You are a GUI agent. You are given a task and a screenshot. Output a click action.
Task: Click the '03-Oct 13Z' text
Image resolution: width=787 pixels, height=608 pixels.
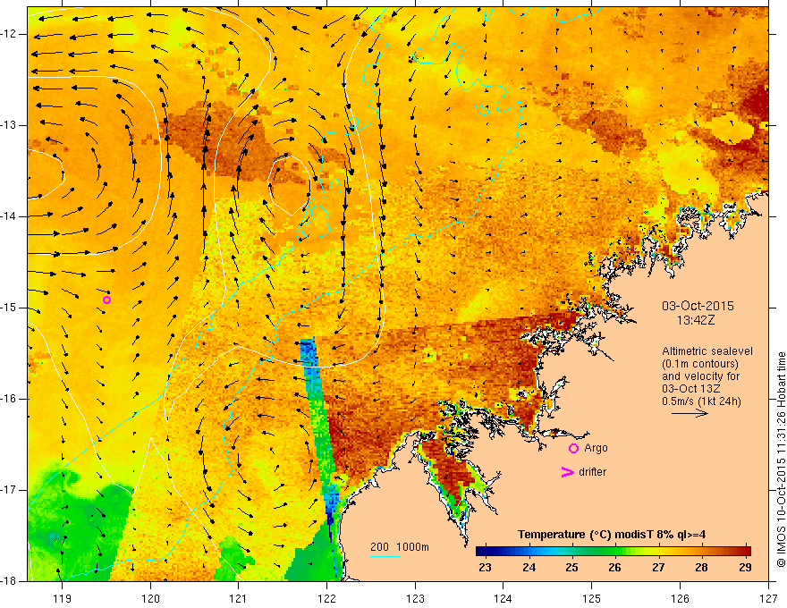click(692, 389)
